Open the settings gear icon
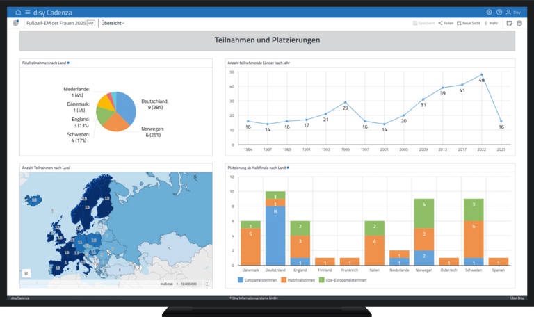This screenshot has height=317, width=534. (489, 12)
